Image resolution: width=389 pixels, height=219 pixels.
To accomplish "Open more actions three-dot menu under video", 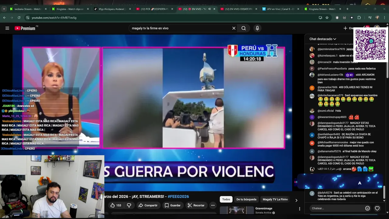I will 213,205.
